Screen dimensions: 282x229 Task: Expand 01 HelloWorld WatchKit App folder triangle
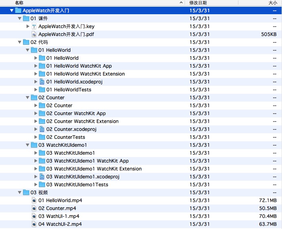tap(36, 66)
